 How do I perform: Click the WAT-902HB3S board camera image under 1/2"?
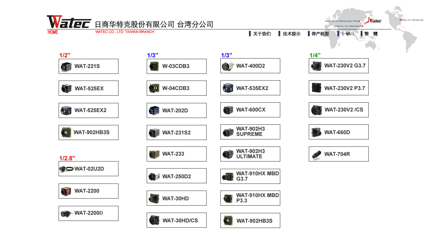[x=66, y=132]
